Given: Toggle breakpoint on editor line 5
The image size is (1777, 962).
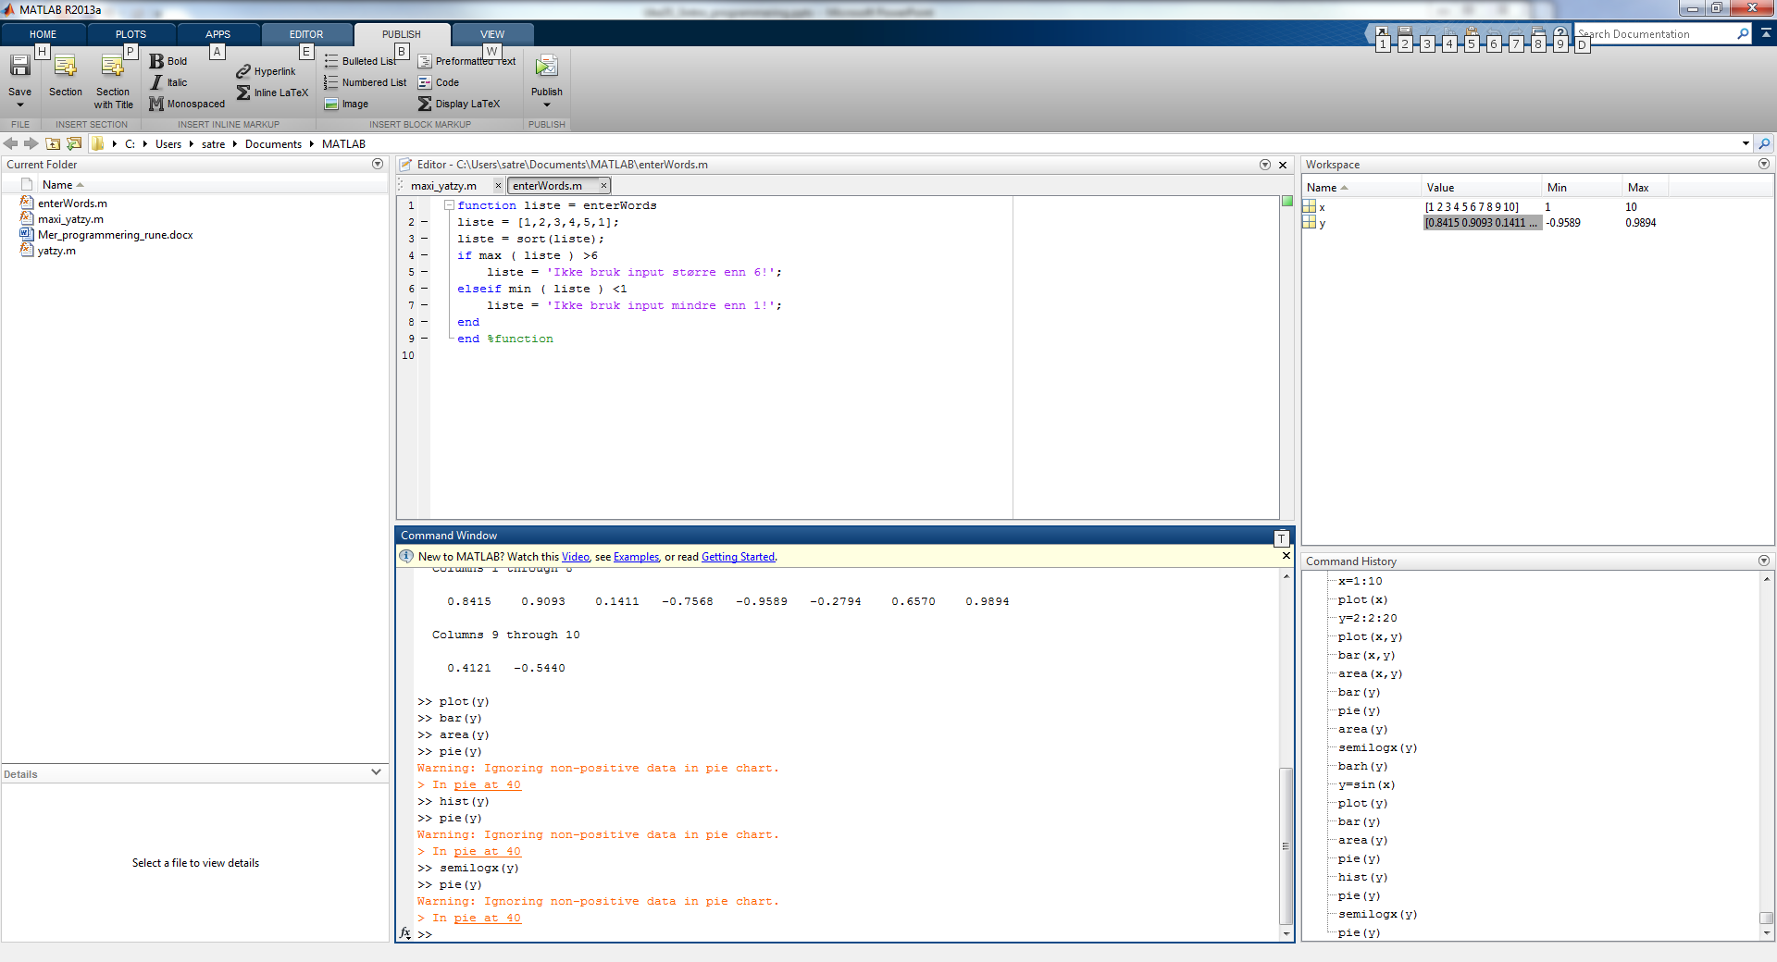Looking at the screenshot, I should [x=425, y=272].
